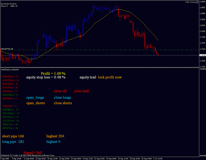The image size is (206, 160).
Task: Click the 'close longs' label
Action: (62, 98)
